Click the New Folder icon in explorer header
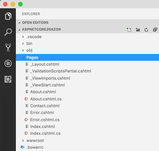The image size is (159, 151). (x=138, y=30)
